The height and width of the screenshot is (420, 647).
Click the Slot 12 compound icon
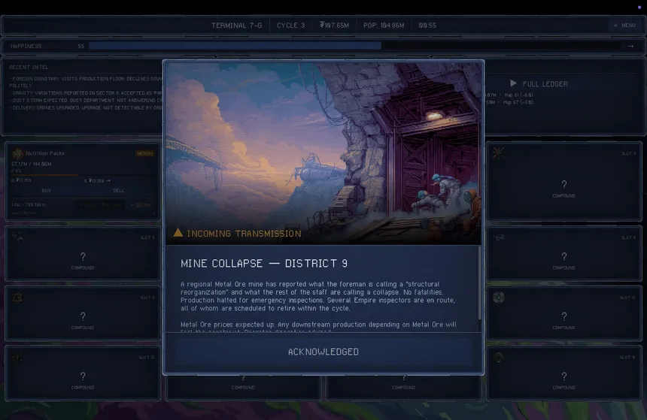[499, 298]
